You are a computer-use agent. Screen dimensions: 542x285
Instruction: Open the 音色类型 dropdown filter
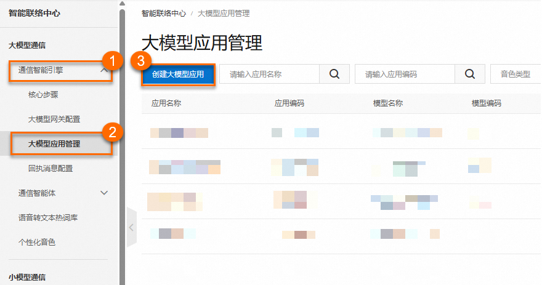pyautogui.click(x=516, y=74)
